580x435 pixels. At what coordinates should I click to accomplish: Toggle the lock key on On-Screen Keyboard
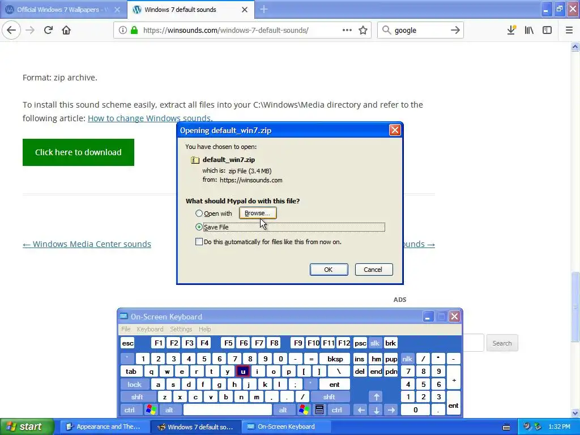tap(135, 385)
